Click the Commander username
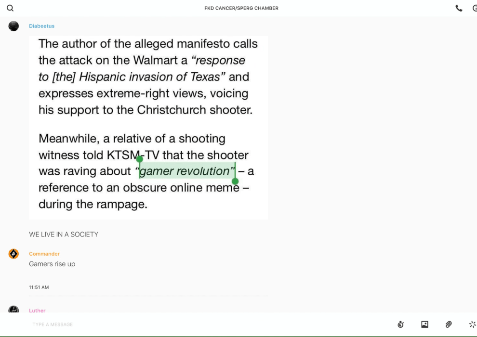 coord(44,254)
